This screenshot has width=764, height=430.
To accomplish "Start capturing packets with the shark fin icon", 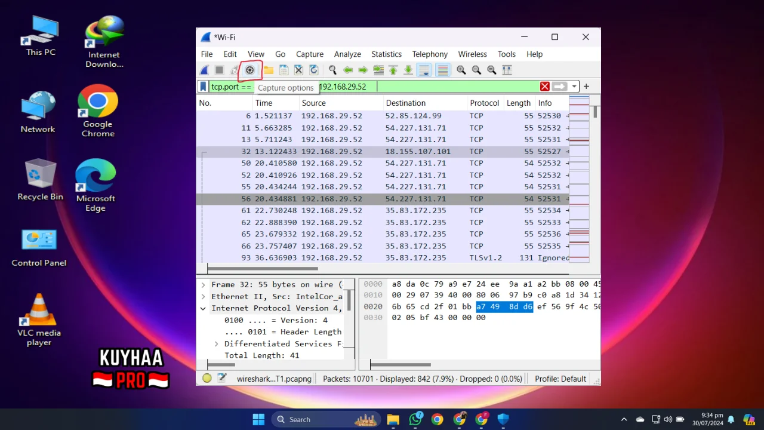I will [205, 70].
